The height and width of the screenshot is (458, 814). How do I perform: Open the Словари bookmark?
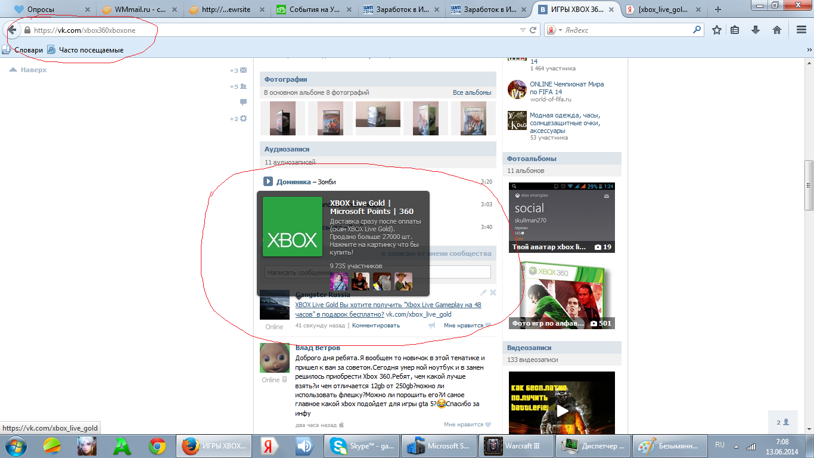23,50
